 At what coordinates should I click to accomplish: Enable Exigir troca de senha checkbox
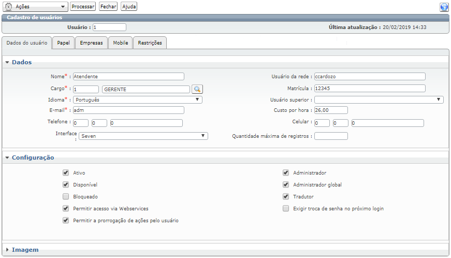(x=286, y=208)
